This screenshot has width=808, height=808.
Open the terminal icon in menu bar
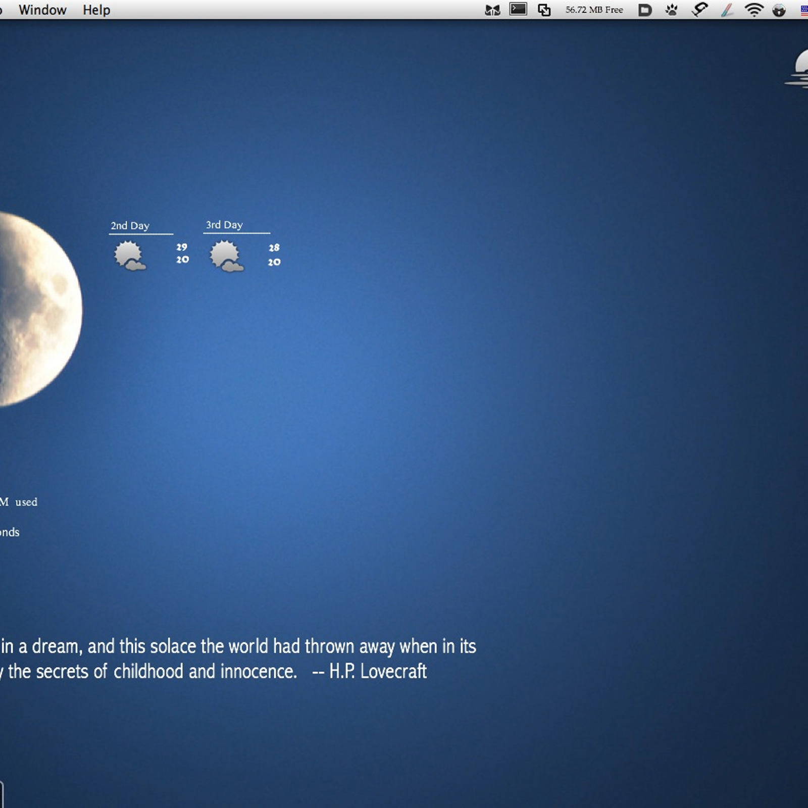tap(518, 10)
